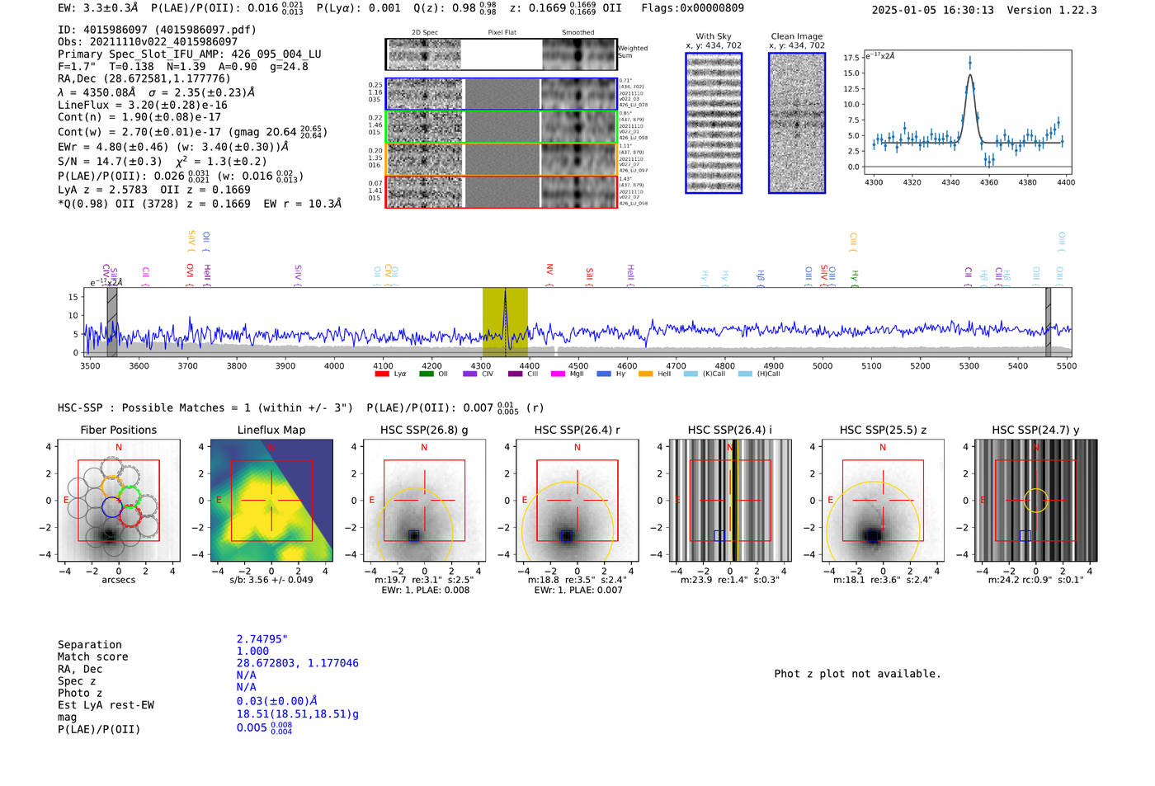This screenshot has width=1155, height=786.
Task: Click the blue Hγ legend swatch
Action: (x=604, y=374)
